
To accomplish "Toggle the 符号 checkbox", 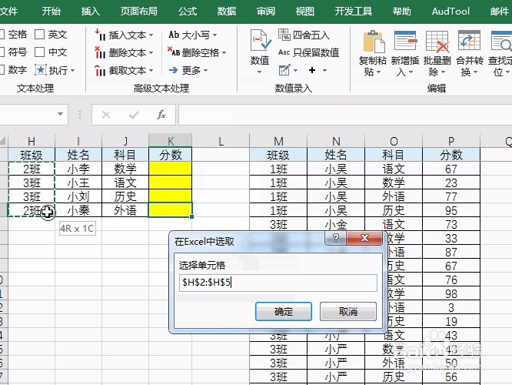I will 1,52.
